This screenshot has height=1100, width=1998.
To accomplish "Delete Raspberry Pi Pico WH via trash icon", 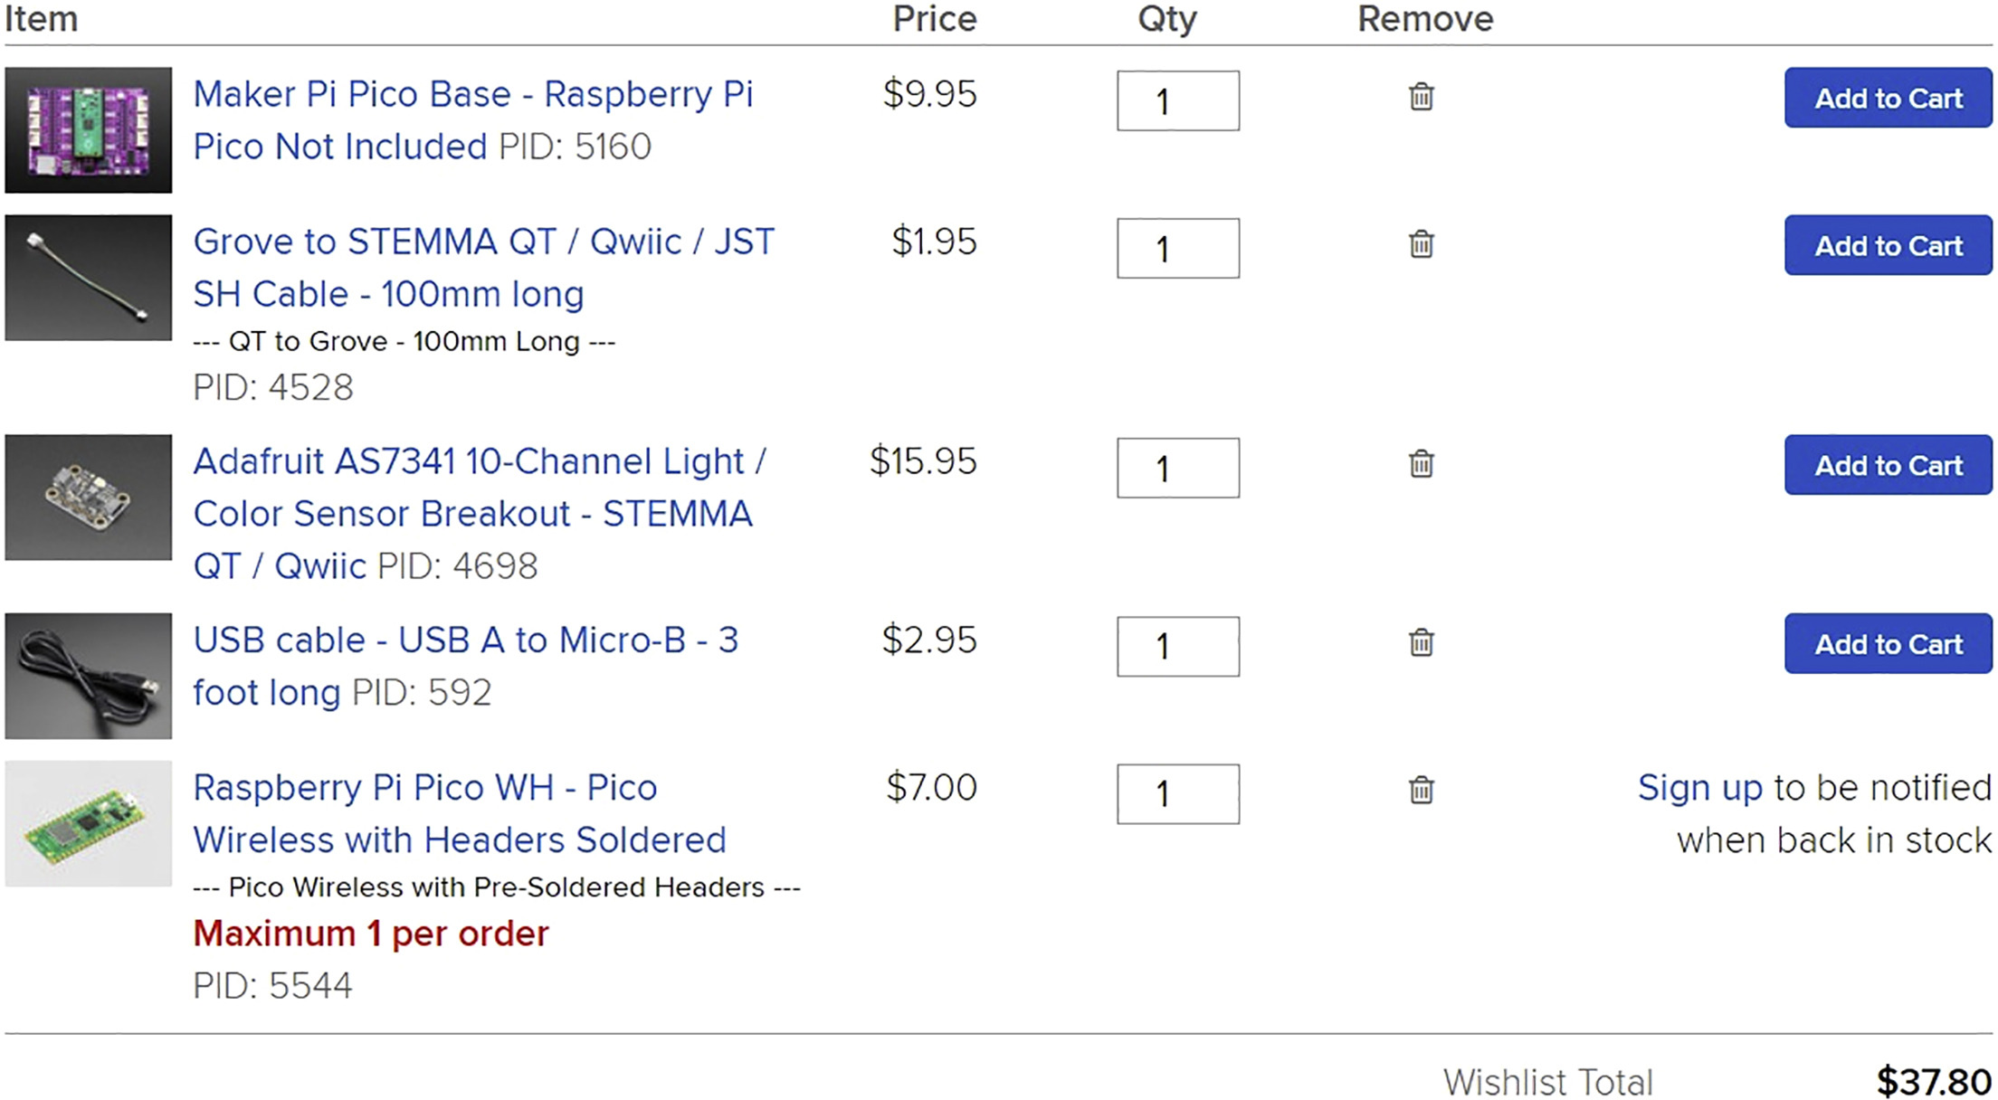I will point(1421,790).
